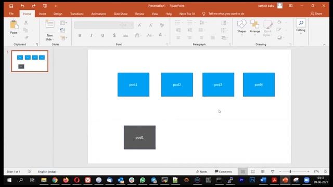Convert to SmartArt icon
The height and width of the screenshot is (187, 333).
point(224,38)
